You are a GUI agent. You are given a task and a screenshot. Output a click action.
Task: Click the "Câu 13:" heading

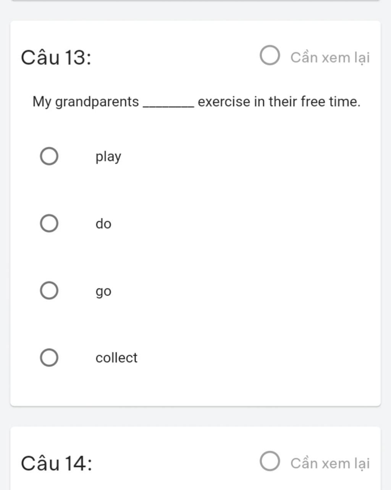[x=56, y=58]
